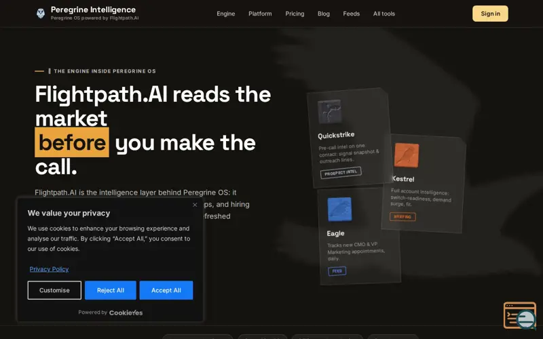Click the Sign in button
The width and height of the screenshot is (543, 339).
pos(490,14)
